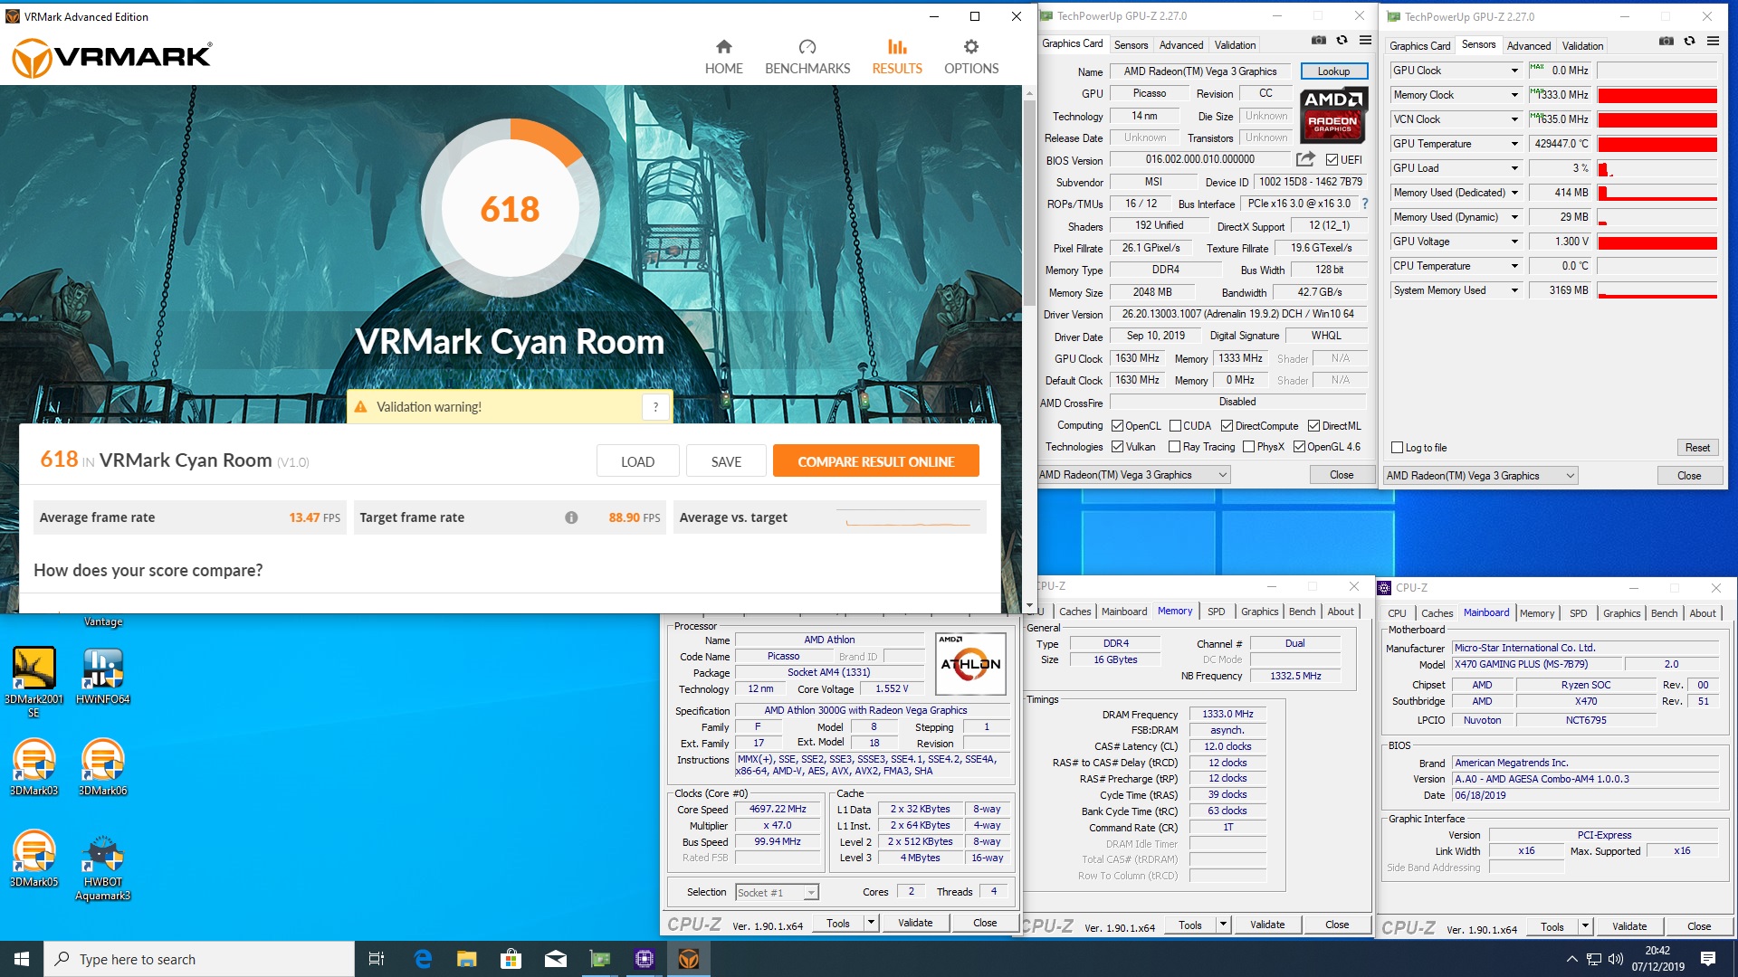Open the Tools dropdown arrow in CPU-Z CPU window
The height and width of the screenshot is (977, 1738).
point(870,923)
